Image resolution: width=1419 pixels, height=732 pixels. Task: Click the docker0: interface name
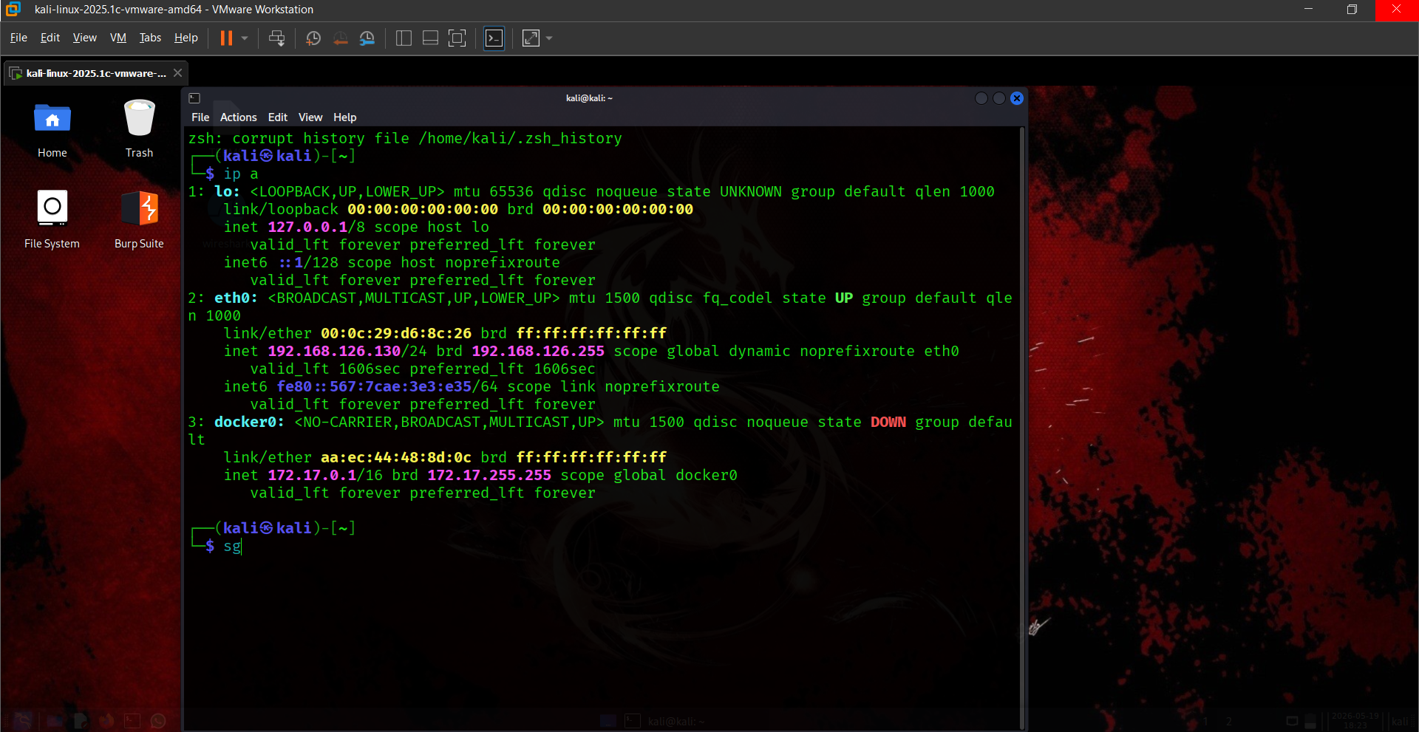249,422
